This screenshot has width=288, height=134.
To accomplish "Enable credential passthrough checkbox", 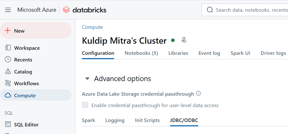I will (85, 105).
